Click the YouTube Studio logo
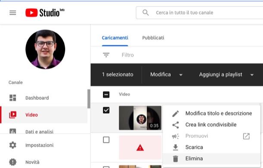Screen dimensions: 263x168 45,13
